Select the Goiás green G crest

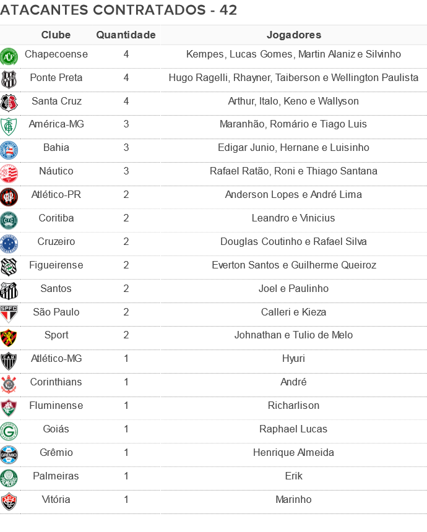pos(9,431)
